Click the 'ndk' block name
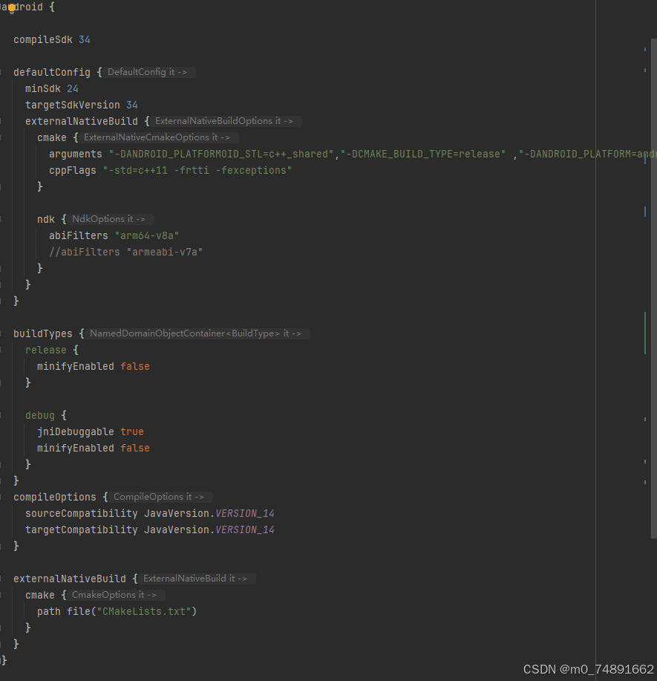657x681 pixels. point(45,219)
